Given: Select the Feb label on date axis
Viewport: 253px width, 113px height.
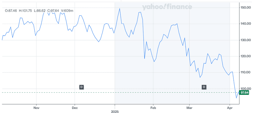Looking at the screenshot, I should (153, 108).
